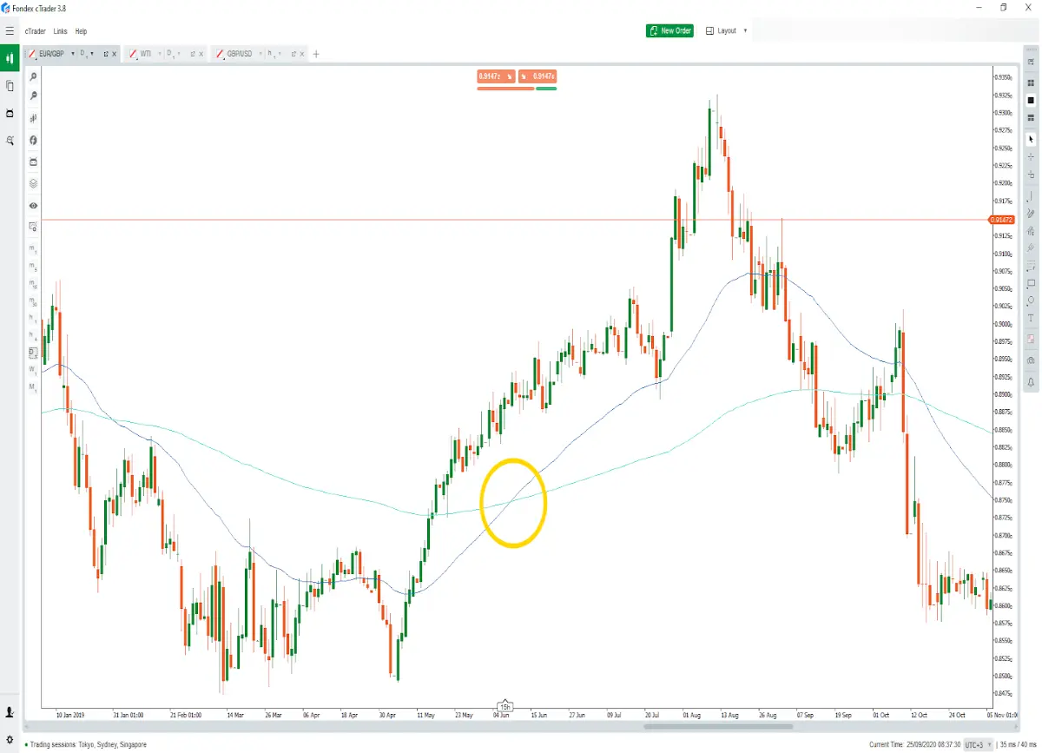Click the zoom in magnifier icon
This screenshot has width=1042, height=753.
click(33, 77)
